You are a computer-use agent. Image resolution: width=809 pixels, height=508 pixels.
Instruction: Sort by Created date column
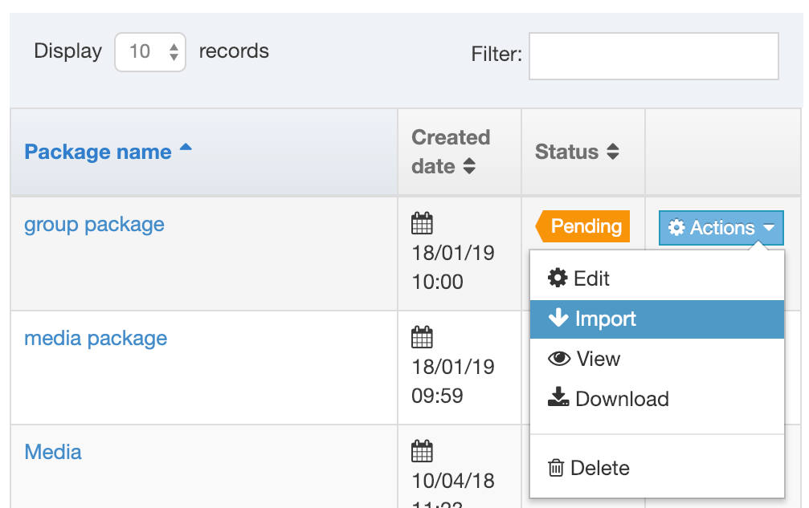click(451, 152)
